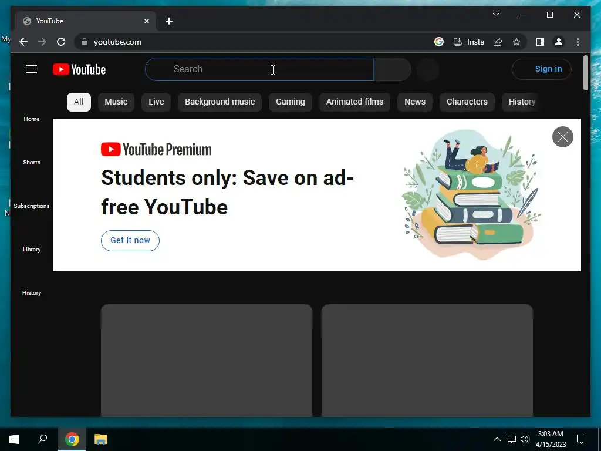Open the Google account icon in address bar

pos(439,42)
